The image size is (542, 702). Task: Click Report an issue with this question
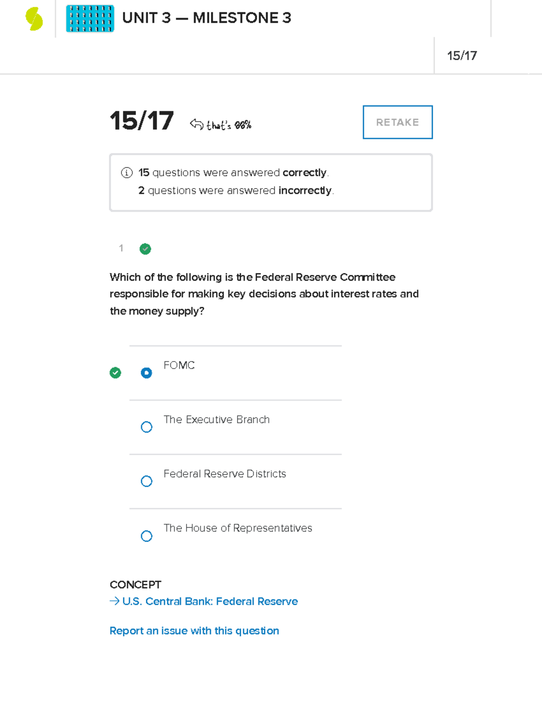pos(194,631)
